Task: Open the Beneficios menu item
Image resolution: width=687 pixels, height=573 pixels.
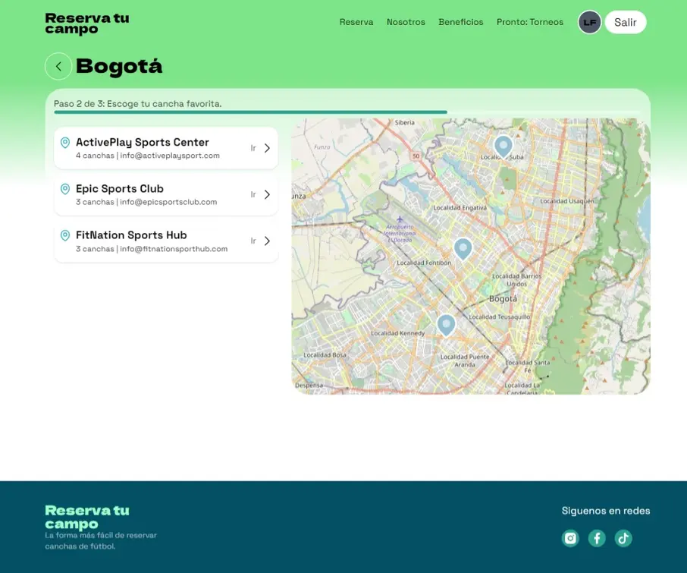Action: [461, 22]
